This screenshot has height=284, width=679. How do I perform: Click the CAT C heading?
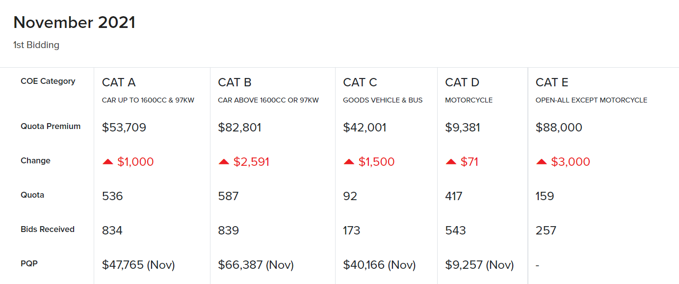coord(360,82)
